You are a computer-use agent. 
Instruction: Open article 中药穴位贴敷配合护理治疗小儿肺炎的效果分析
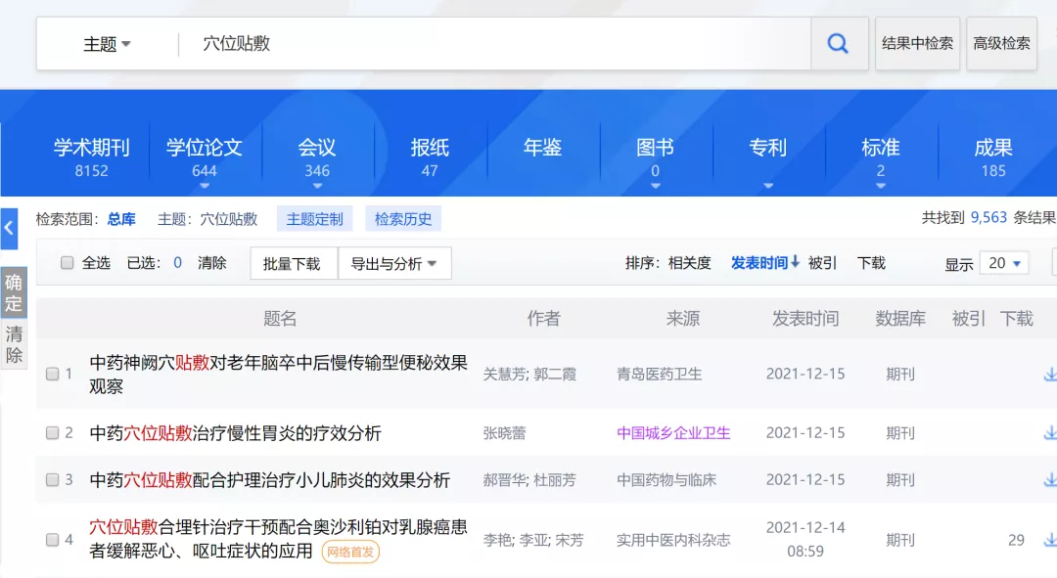click(x=270, y=480)
